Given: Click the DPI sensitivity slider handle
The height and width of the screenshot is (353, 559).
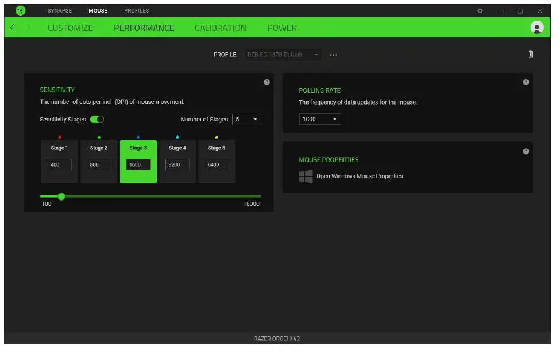Looking at the screenshot, I should (61, 197).
